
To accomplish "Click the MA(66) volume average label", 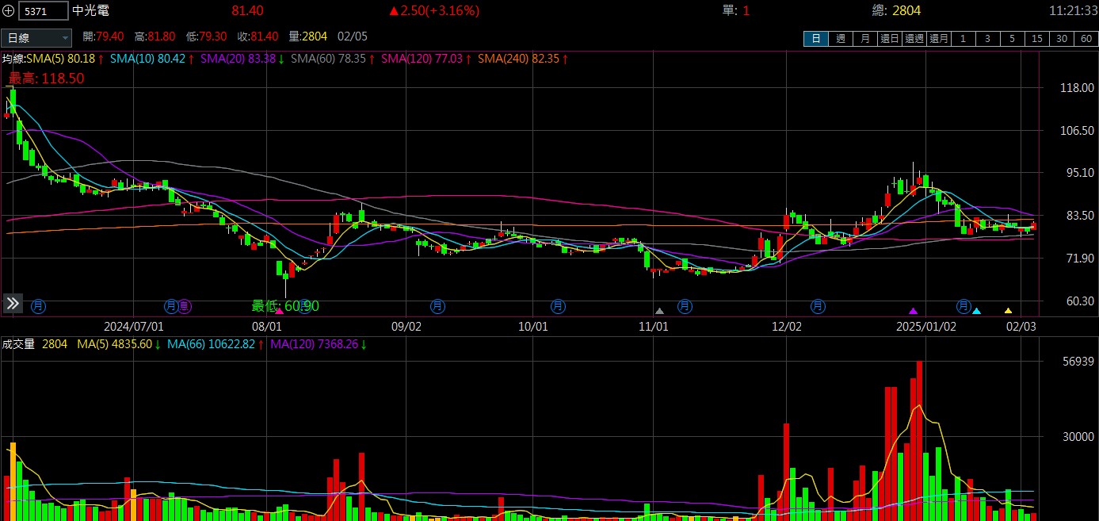I will click(211, 344).
